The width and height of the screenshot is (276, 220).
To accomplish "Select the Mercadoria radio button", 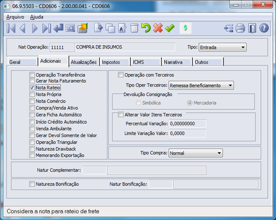I will click(x=190, y=103).
